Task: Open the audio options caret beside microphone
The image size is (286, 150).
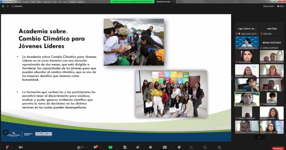Action: (x=12, y=147)
